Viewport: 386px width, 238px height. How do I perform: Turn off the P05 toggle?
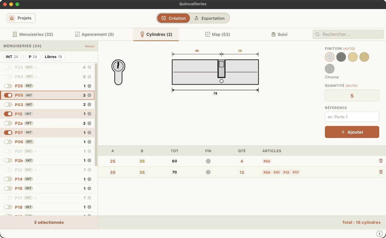click(x=8, y=95)
